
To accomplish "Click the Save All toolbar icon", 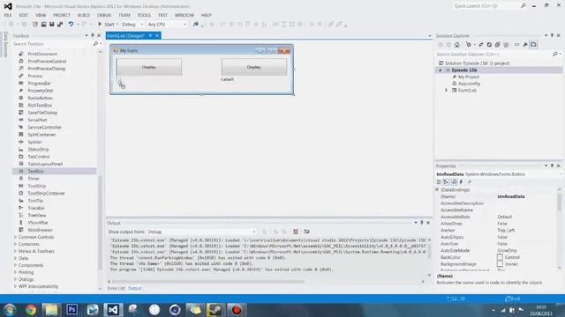I will coord(60,24).
